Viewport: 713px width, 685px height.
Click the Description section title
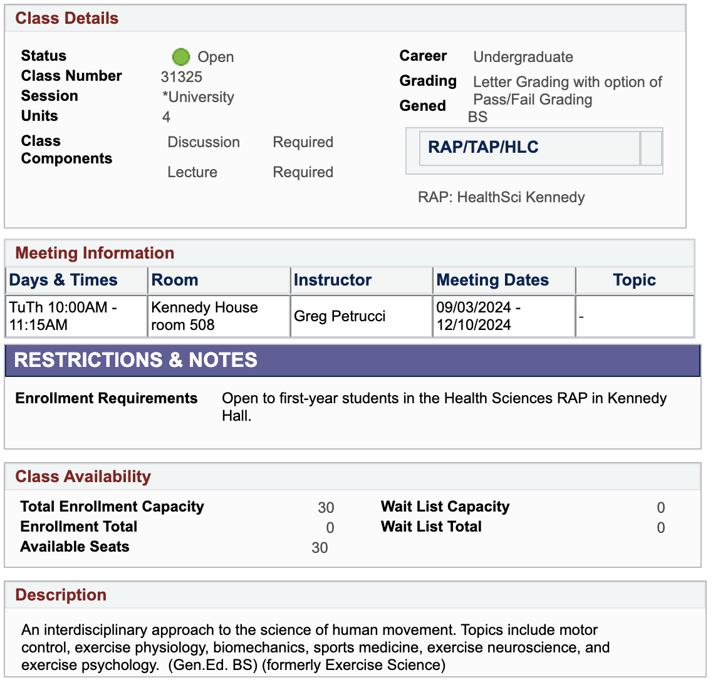[x=61, y=595]
